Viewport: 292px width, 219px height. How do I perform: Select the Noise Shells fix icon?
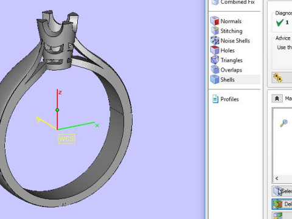pos(215,40)
